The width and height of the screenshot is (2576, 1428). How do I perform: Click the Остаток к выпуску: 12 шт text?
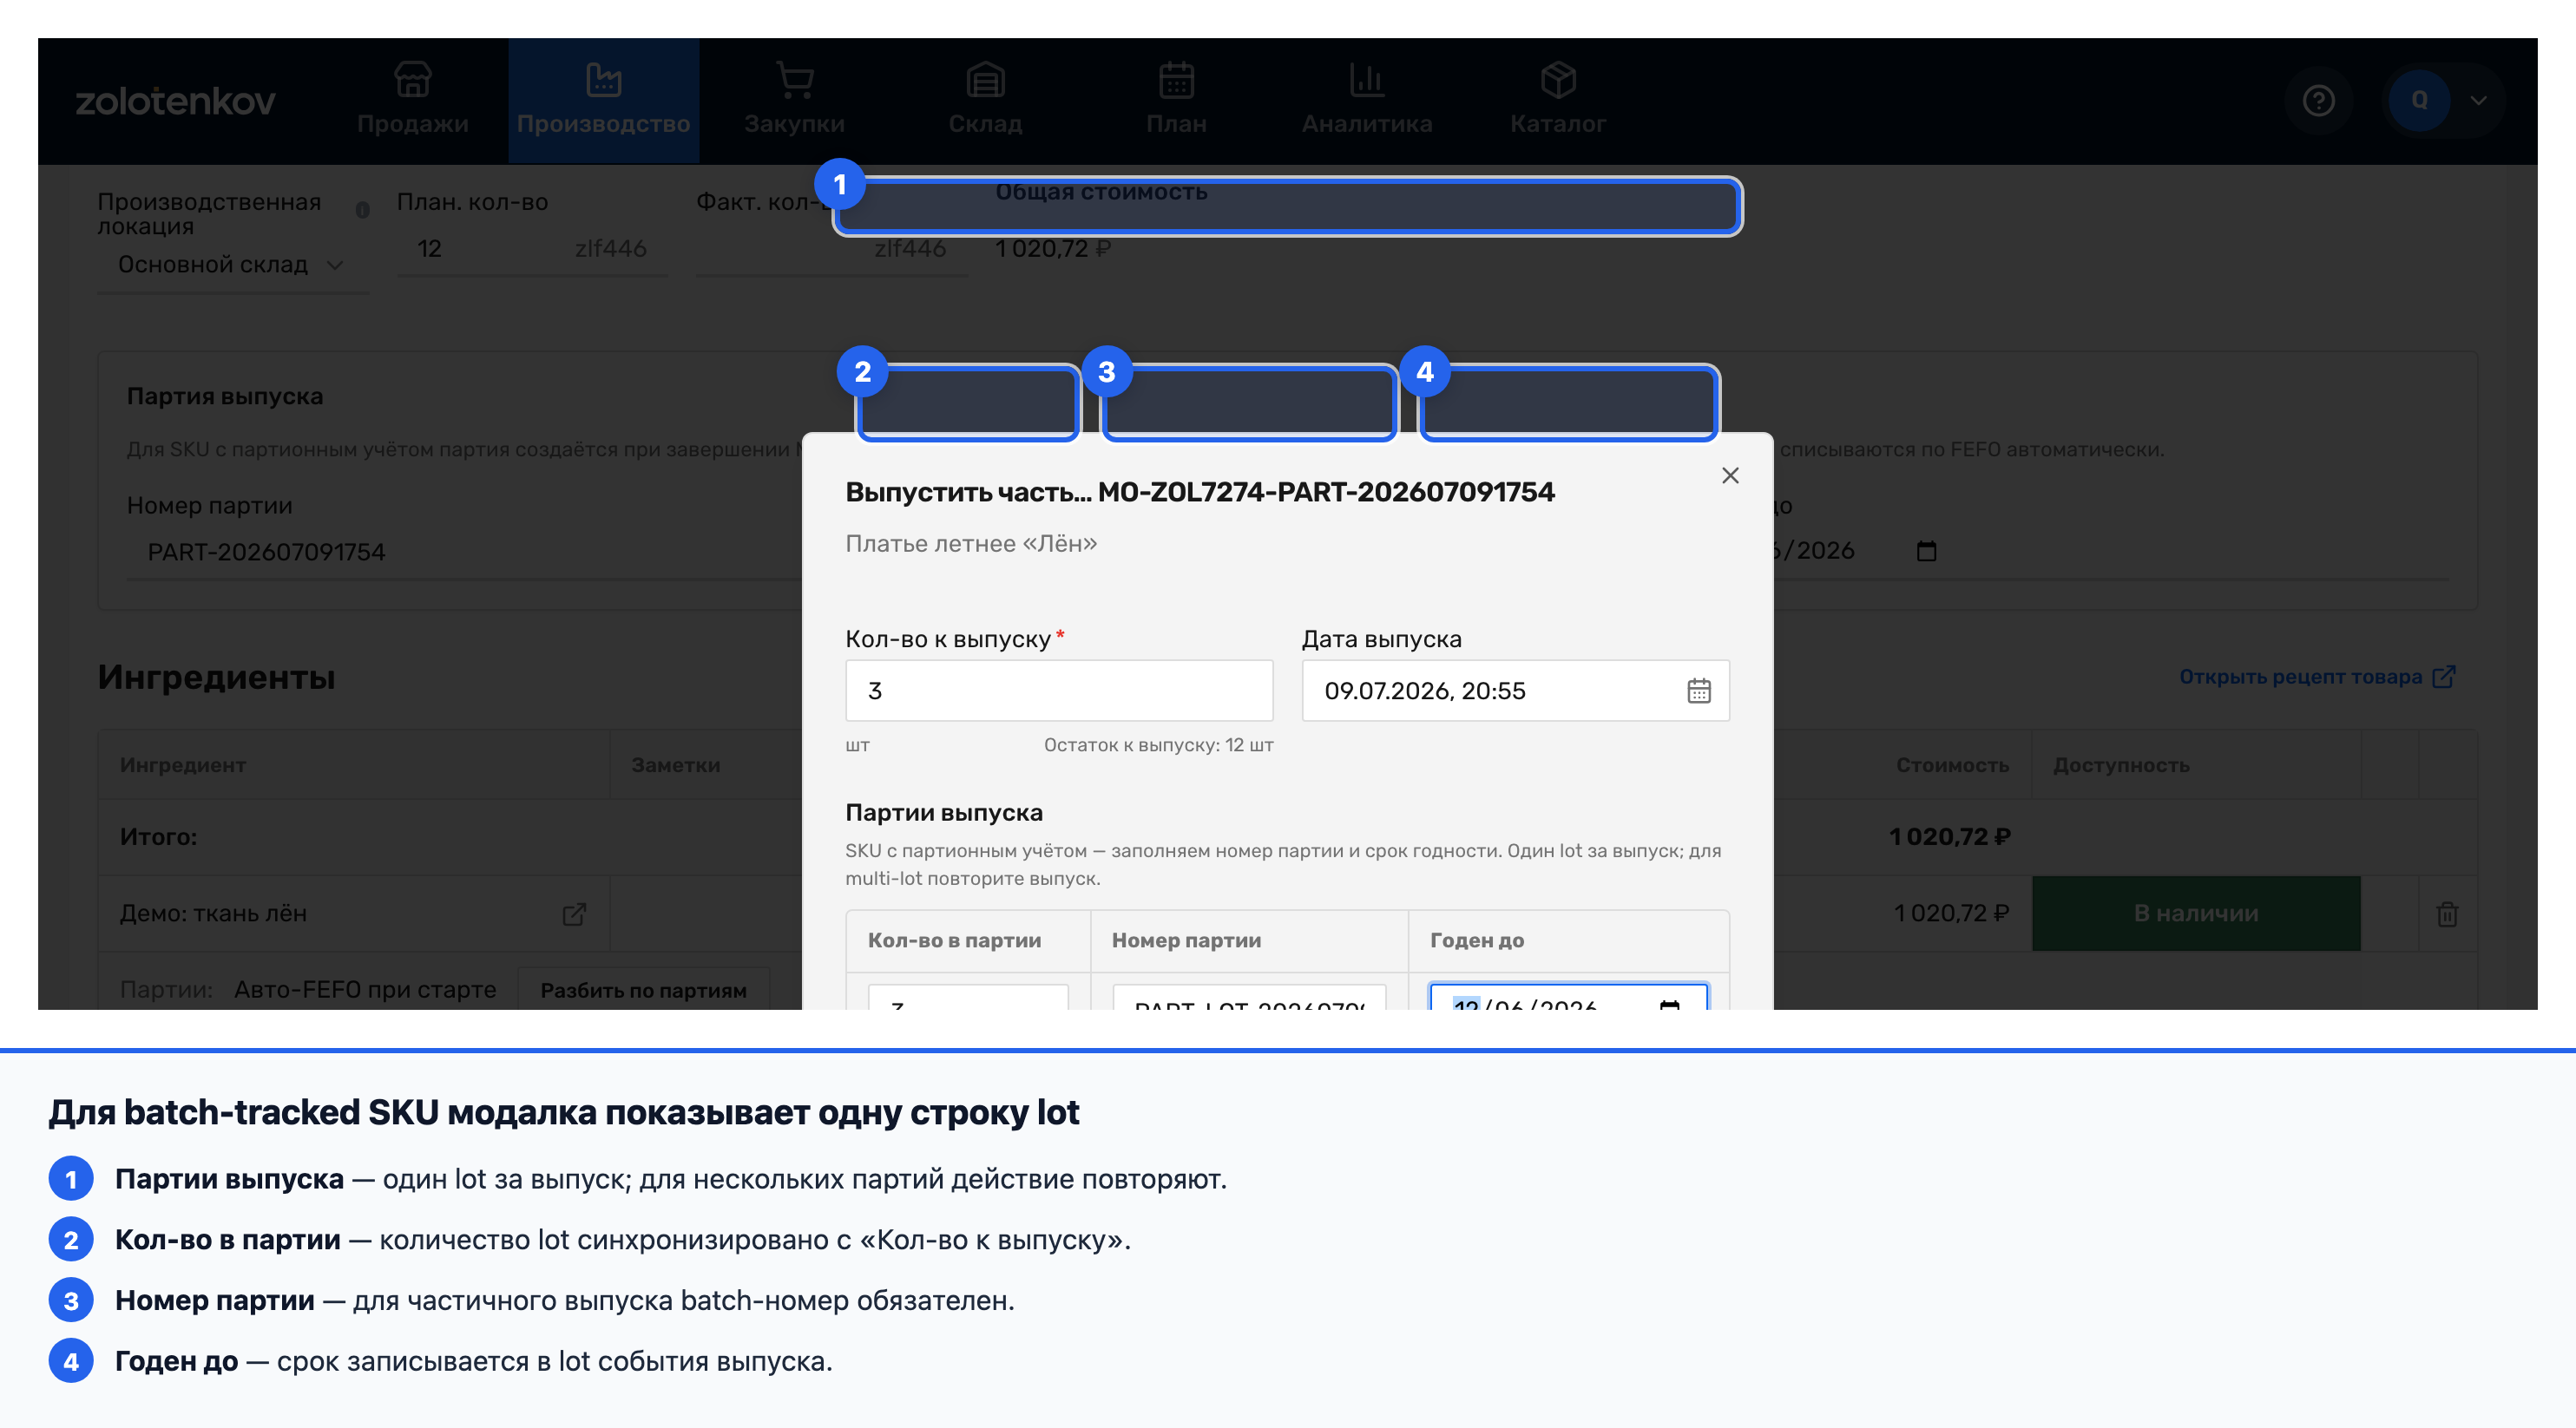pyautogui.click(x=1158, y=745)
